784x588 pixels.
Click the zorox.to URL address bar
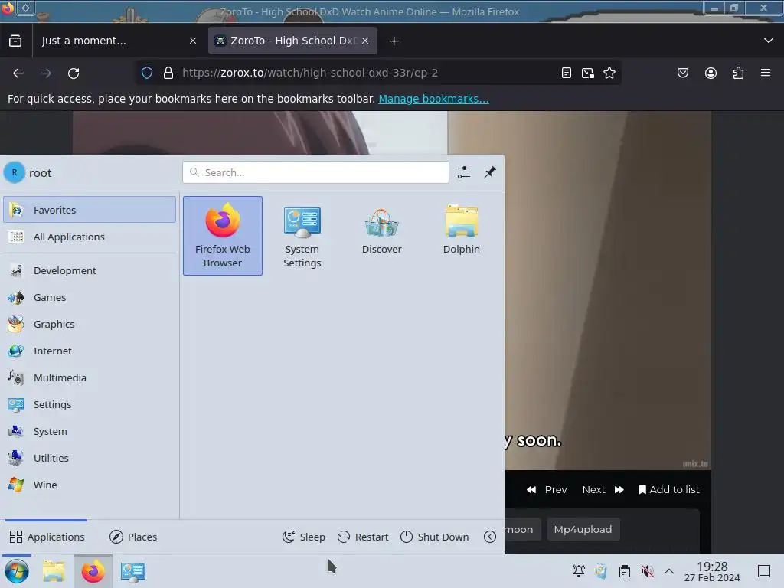[x=310, y=73]
